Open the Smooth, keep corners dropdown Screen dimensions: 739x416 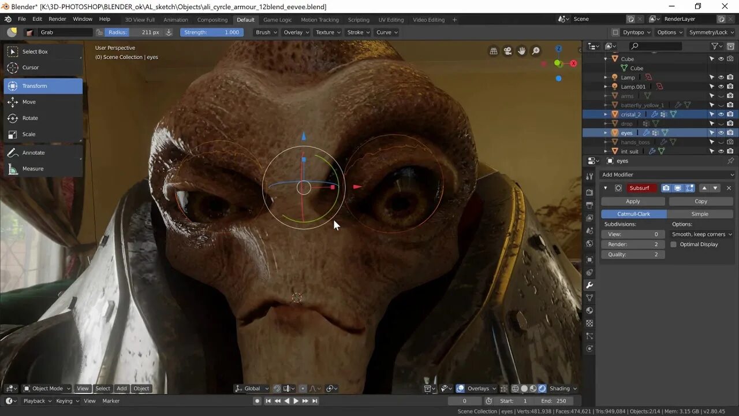tap(702, 235)
